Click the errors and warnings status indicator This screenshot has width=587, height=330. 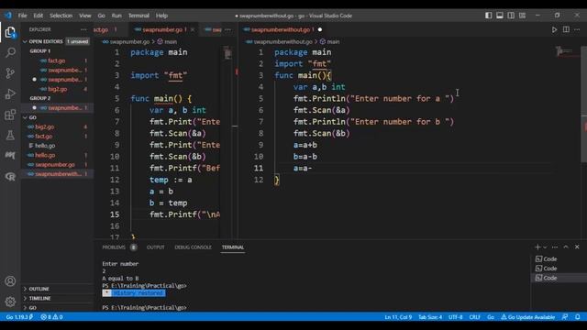pos(51,317)
